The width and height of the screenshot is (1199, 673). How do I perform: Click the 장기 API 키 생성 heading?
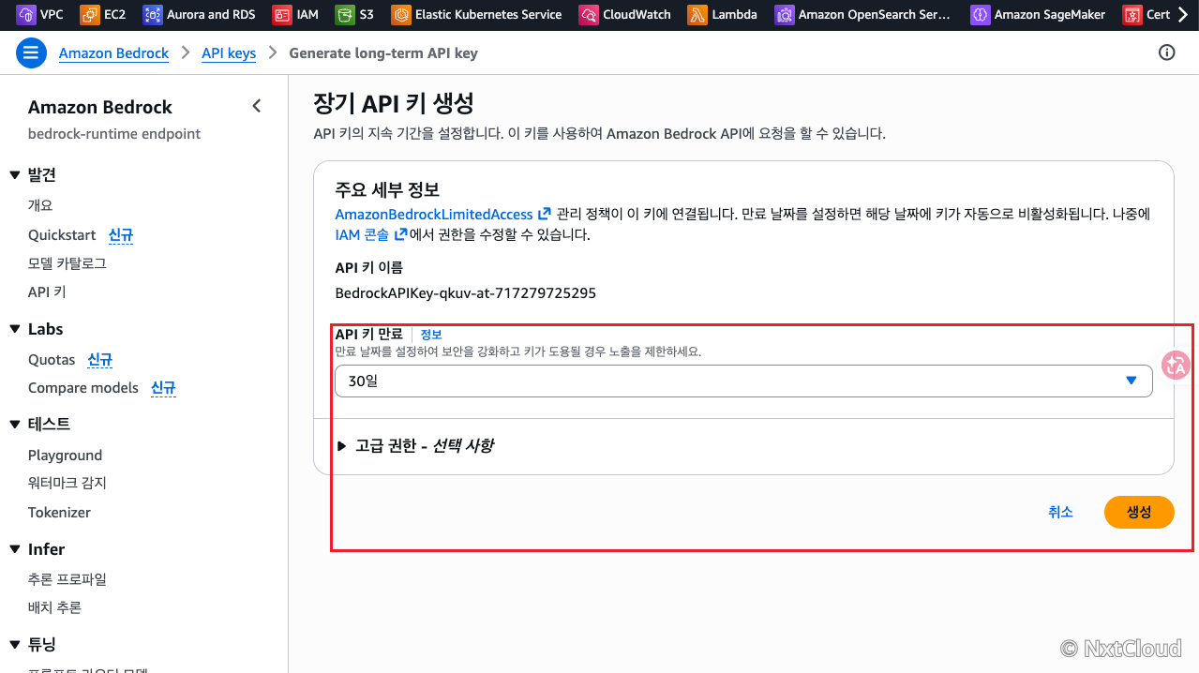click(394, 103)
